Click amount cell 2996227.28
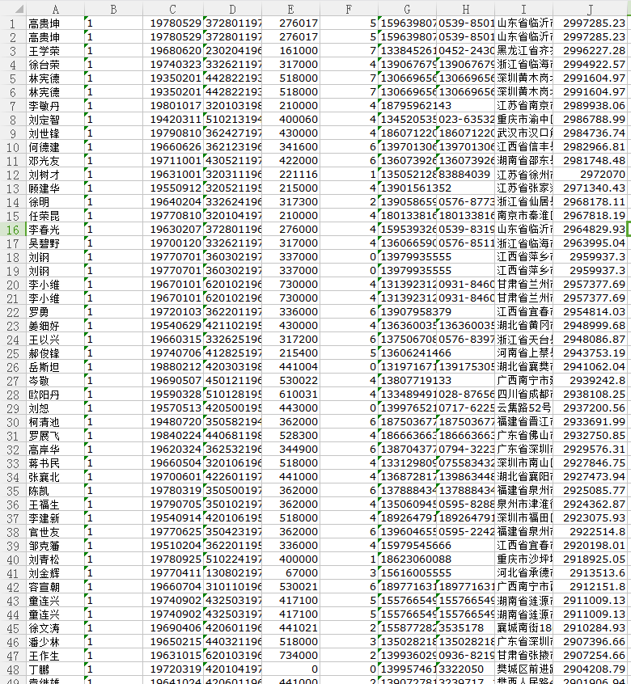 pos(590,51)
